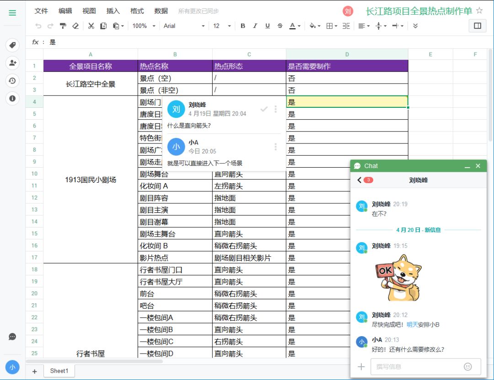Click the chat message input field

[416, 366]
